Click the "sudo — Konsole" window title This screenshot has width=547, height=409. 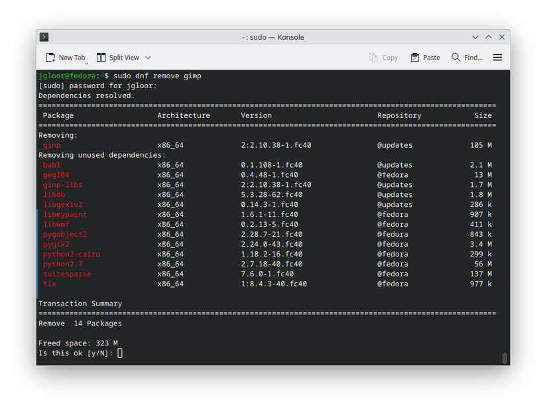click(x=273, y=37)
